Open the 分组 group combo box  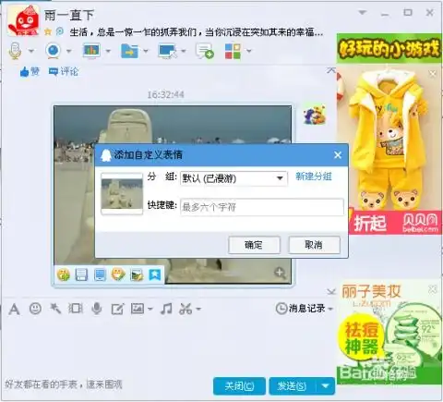233,178
